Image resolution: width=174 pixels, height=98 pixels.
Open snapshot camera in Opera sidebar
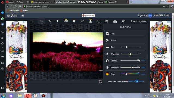[2, 44]
